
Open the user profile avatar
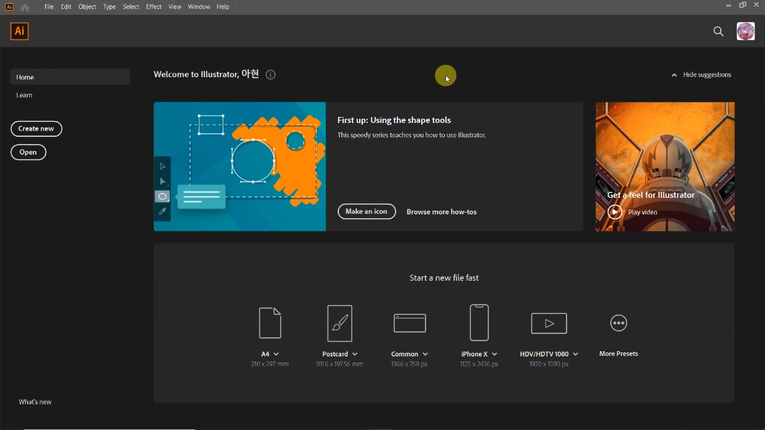point(745,32)
